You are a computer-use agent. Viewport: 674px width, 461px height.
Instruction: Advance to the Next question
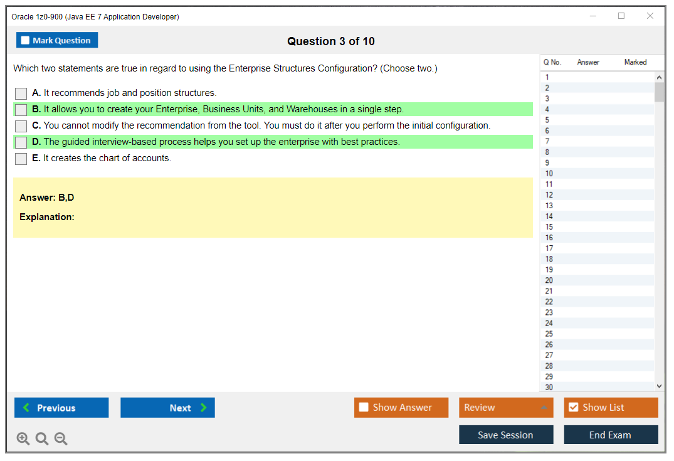(167, 407)
